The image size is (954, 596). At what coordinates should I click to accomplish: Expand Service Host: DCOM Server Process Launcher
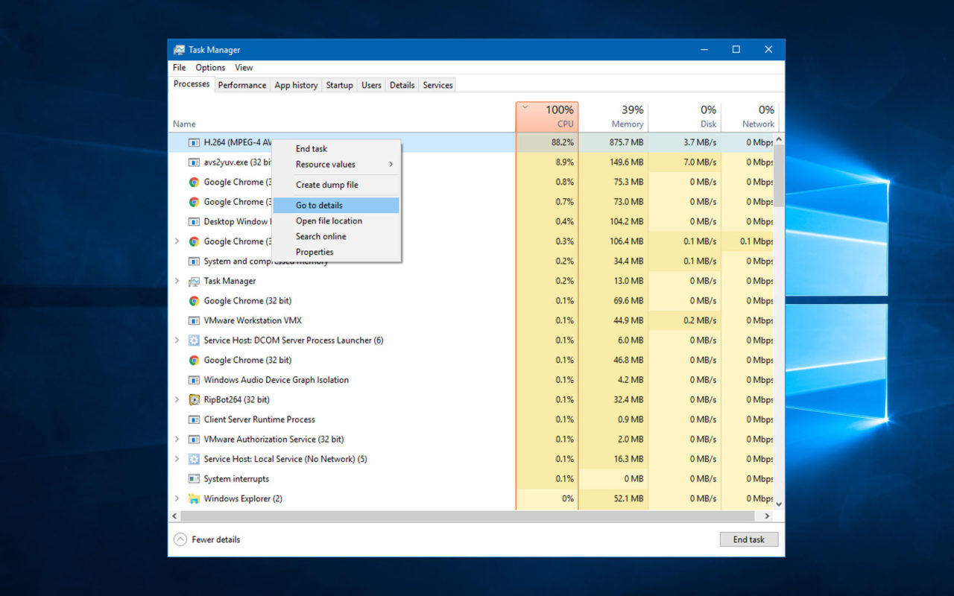click(177, 340)
